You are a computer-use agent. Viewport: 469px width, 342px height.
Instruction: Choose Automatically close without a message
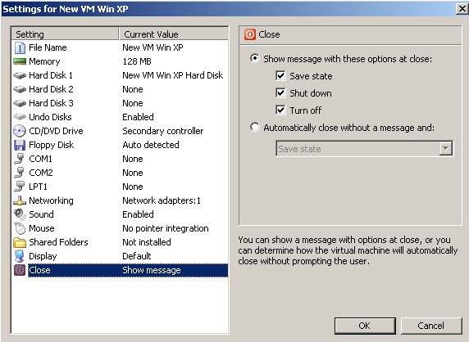255,128
